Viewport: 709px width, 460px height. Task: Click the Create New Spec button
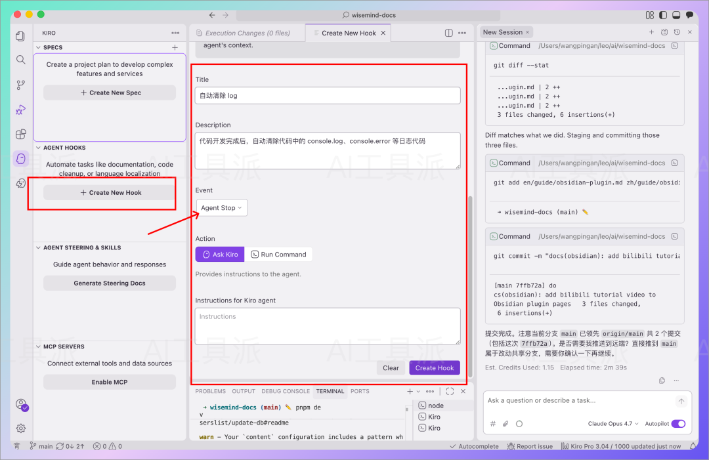(x=110, y=93)
